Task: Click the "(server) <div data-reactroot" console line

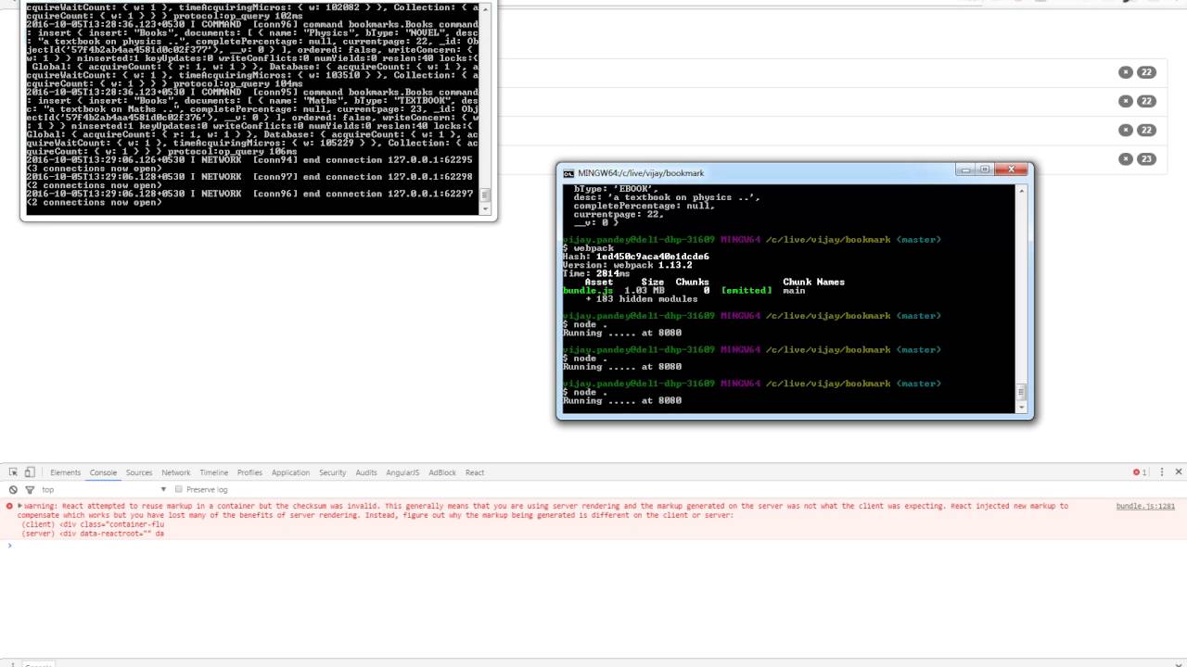Action: (93, 534)
